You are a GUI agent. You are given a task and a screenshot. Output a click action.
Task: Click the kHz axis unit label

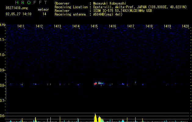point(3,25)
